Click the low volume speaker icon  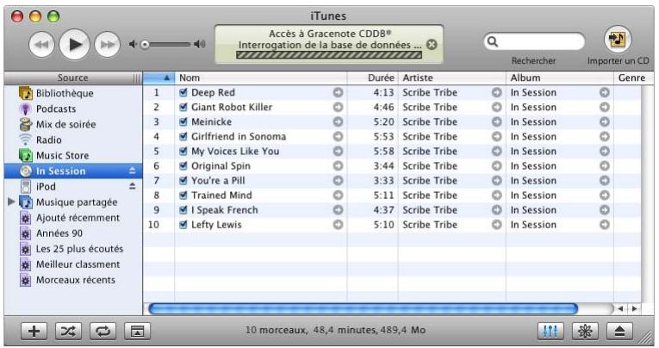pyautogui.click(x=133, y=44)
